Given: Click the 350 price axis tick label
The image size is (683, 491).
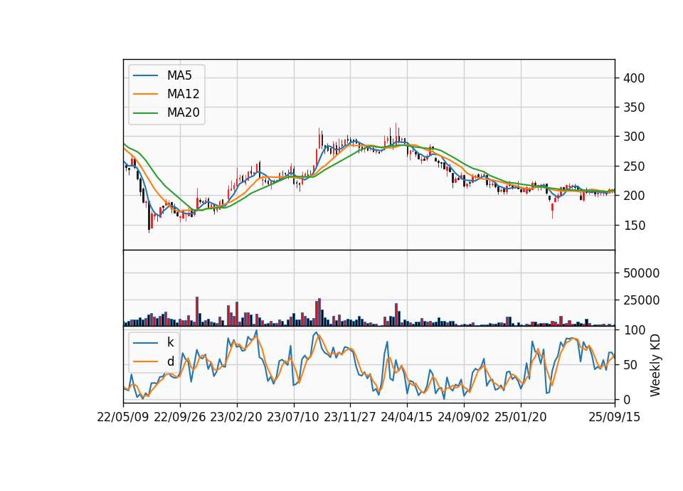Looking at the screenshot, I should click(x=634, y=107).
